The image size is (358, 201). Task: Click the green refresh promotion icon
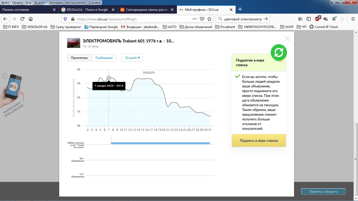[279, 53]
